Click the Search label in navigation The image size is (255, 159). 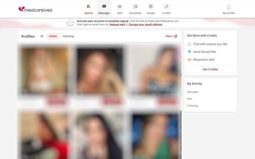click(88, 13)
